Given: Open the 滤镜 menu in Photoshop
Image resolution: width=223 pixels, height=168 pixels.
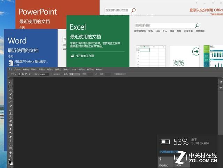Looking at the screenshot, I should click(66, 70).
